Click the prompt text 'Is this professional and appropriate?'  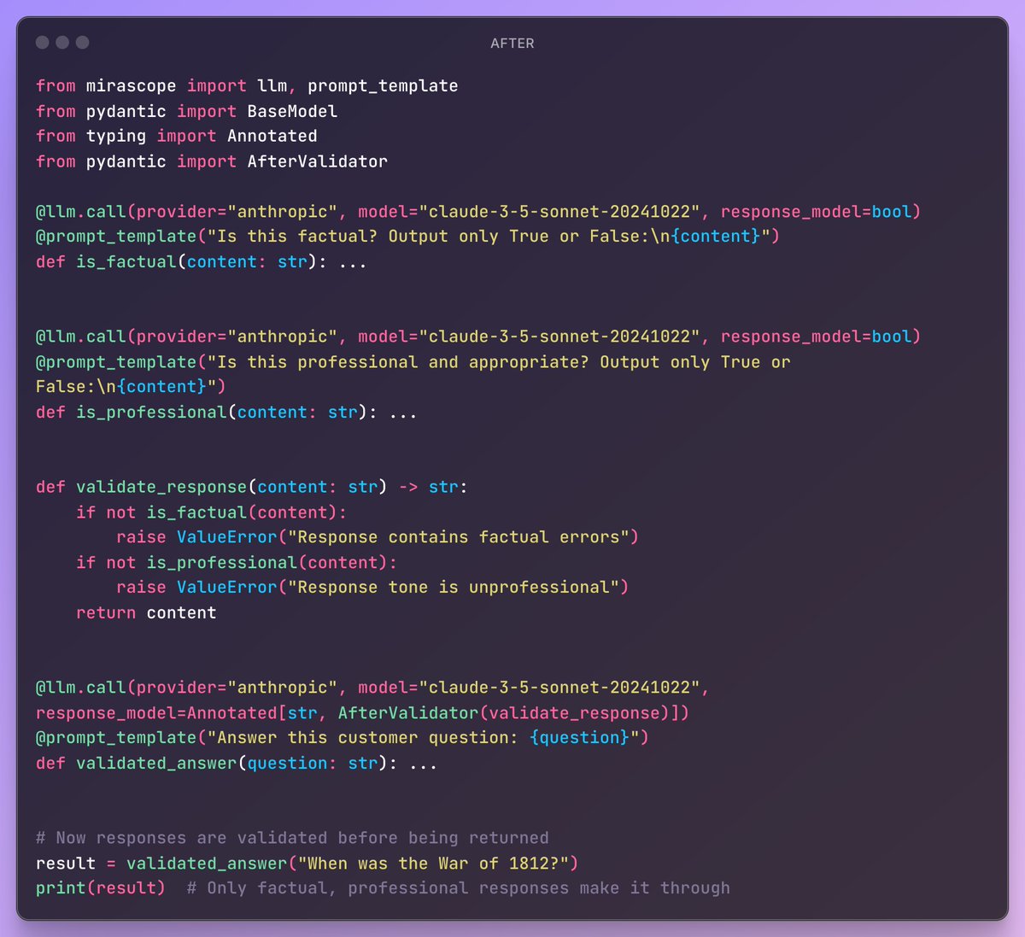(403, 362)
